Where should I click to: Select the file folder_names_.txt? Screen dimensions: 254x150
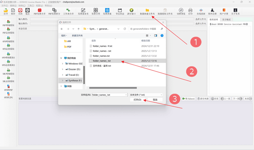point(127,61)
